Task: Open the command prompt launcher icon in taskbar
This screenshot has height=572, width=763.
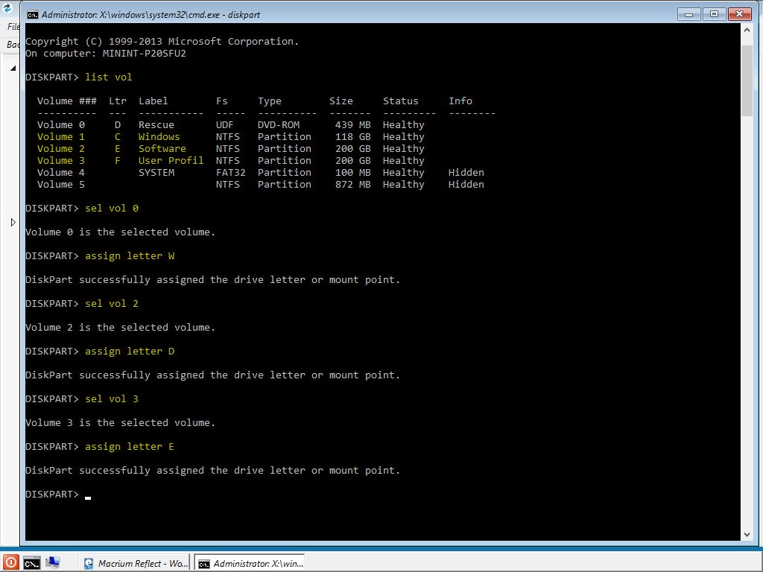Action: coord(32,563)
